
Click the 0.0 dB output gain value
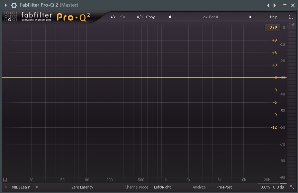tap(279, 187)
